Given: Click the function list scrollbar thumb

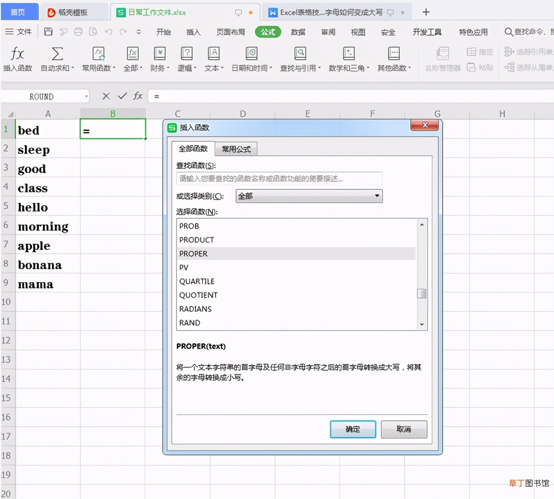Looking at the screenshot, I should 422,294.
